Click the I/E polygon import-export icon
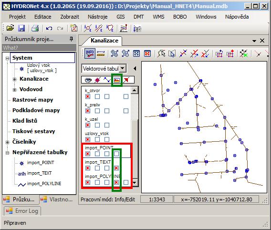Viewport: 271px width, 230px height. point(110,28)
